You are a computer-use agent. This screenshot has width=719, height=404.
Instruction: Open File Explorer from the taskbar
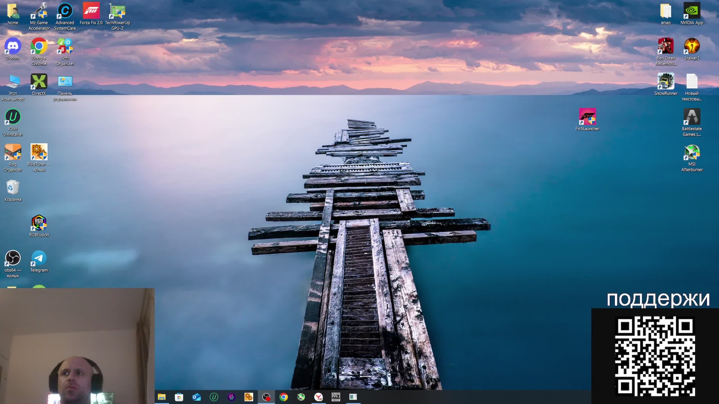[x=161, y=397]
